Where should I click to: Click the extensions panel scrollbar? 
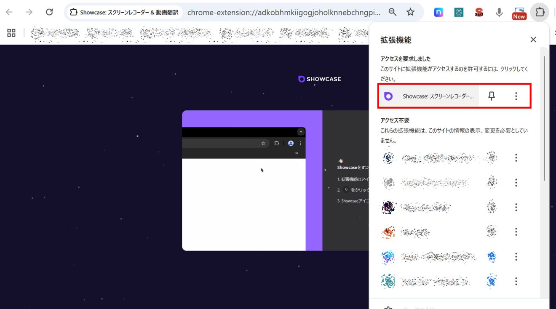[545, 119]
